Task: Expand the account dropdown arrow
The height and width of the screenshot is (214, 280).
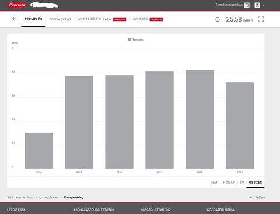Action: coord(264,5)
